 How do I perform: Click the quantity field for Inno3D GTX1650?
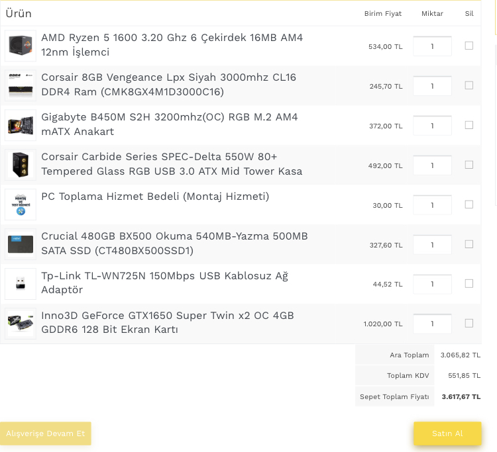click(x=432, y=324)
